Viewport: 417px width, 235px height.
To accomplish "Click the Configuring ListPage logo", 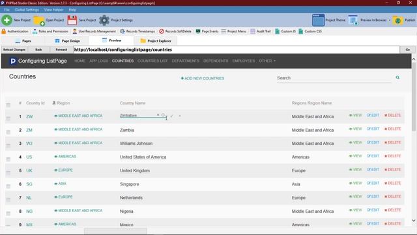I will [38, 61].
